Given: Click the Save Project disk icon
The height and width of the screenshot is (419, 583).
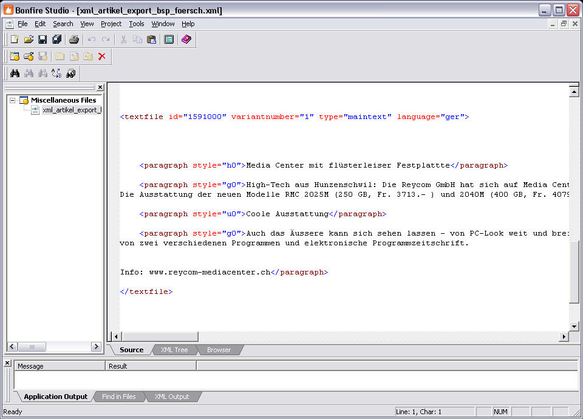Looking at the screenshot, I should tap(43, 56).
